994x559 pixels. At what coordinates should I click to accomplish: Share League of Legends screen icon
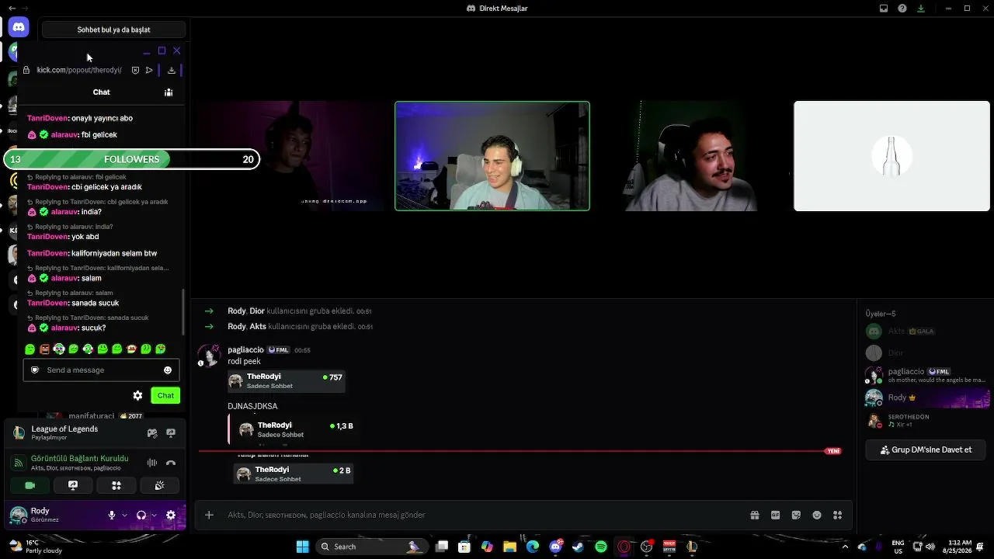pos(171,433)
